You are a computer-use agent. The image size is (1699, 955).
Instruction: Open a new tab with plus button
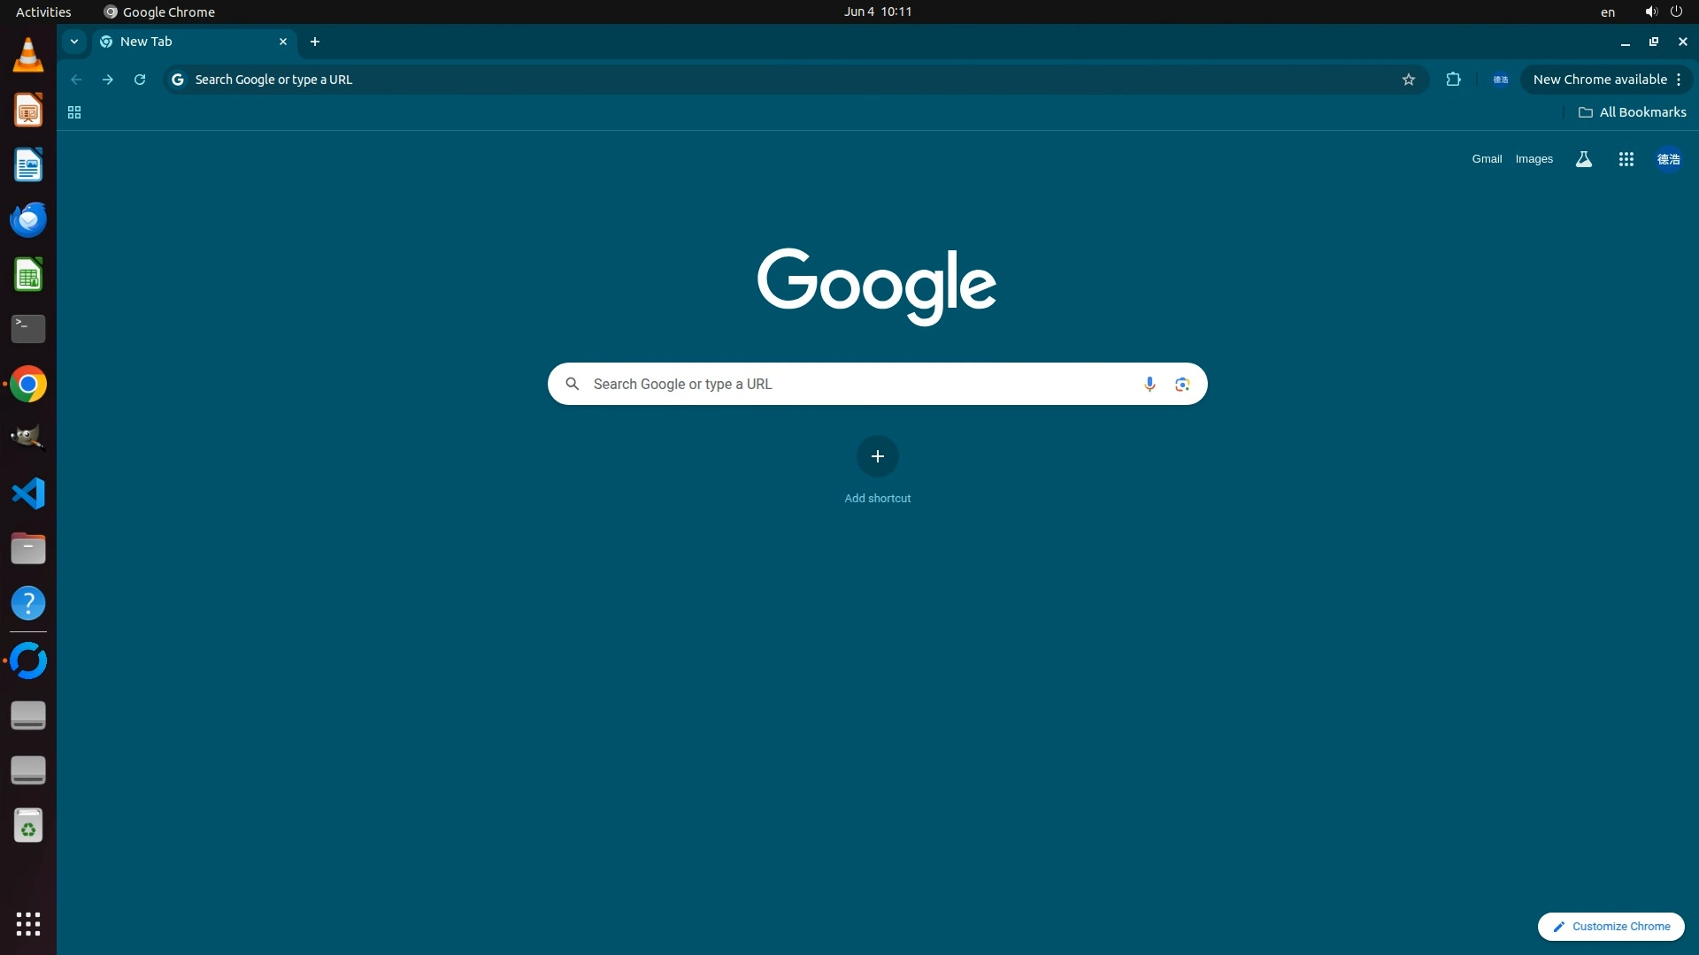315,42
